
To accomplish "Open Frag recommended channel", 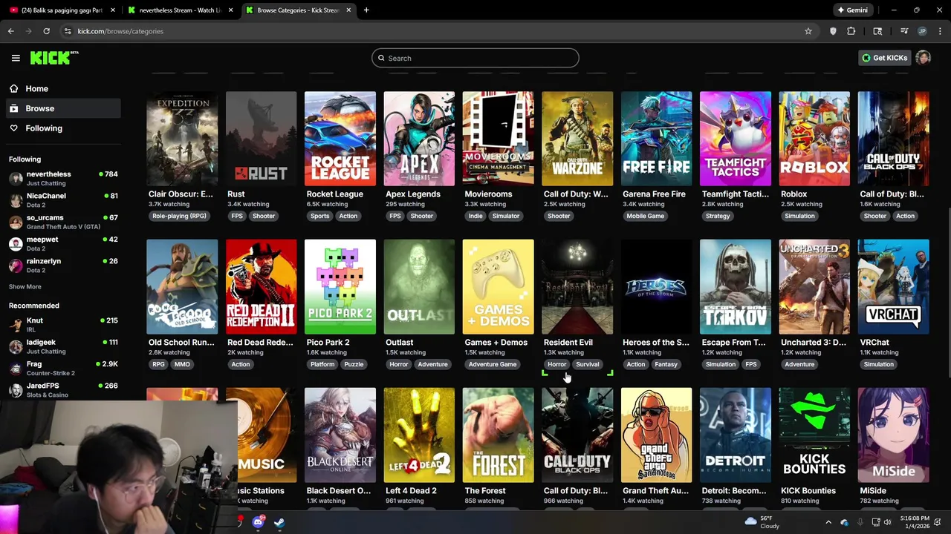I will (63, 368).
